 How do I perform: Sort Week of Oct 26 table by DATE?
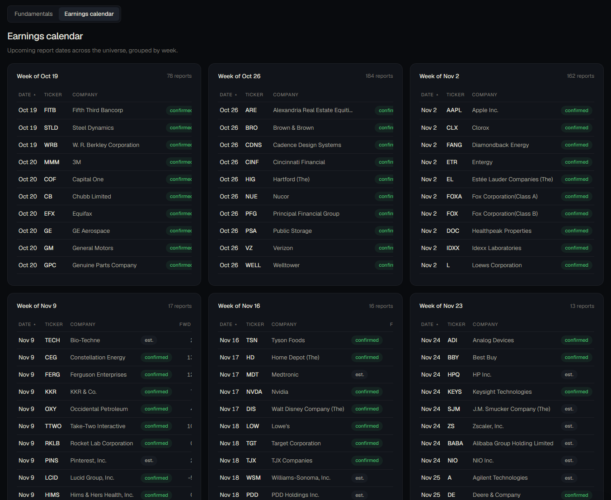228,95
